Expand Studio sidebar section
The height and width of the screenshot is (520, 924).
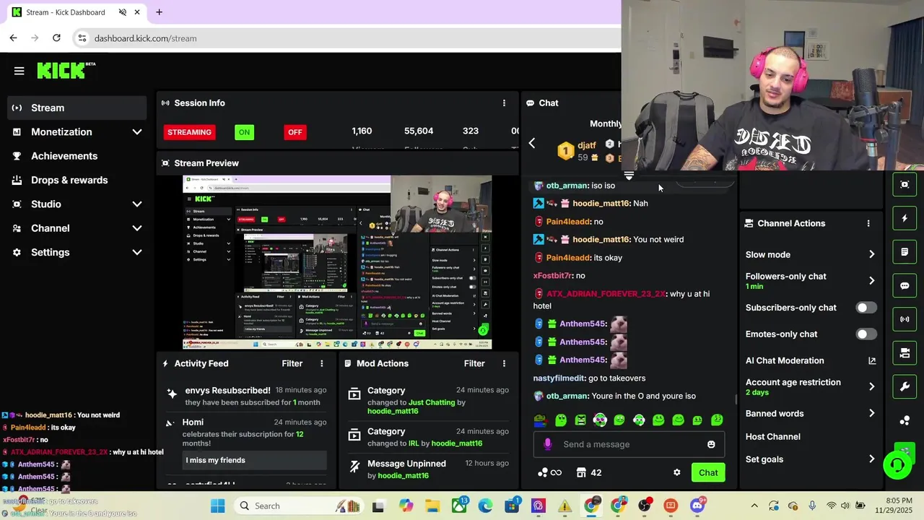click(x=137, y=204)
